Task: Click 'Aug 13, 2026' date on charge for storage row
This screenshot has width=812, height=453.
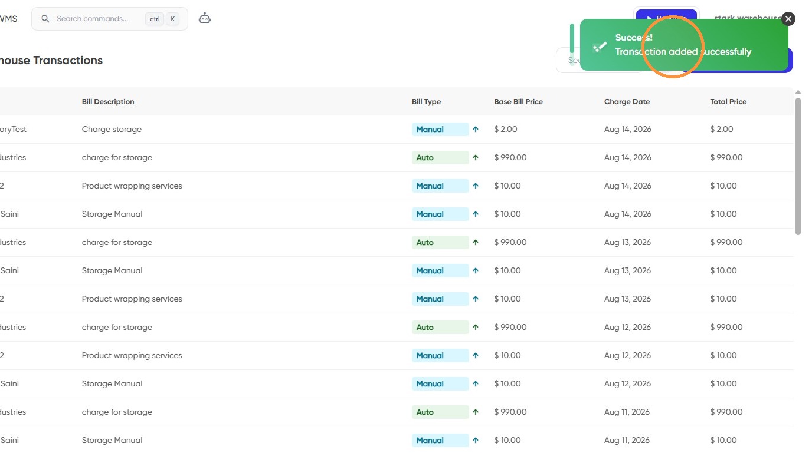Action: tap(628, 242)
